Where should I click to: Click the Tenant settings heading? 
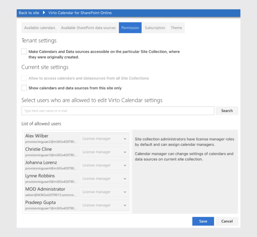click(x=39, y=40)
